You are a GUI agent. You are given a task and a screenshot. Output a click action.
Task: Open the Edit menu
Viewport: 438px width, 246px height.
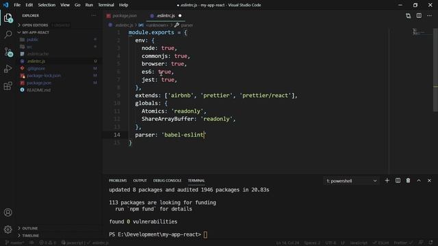click(29, 5)
